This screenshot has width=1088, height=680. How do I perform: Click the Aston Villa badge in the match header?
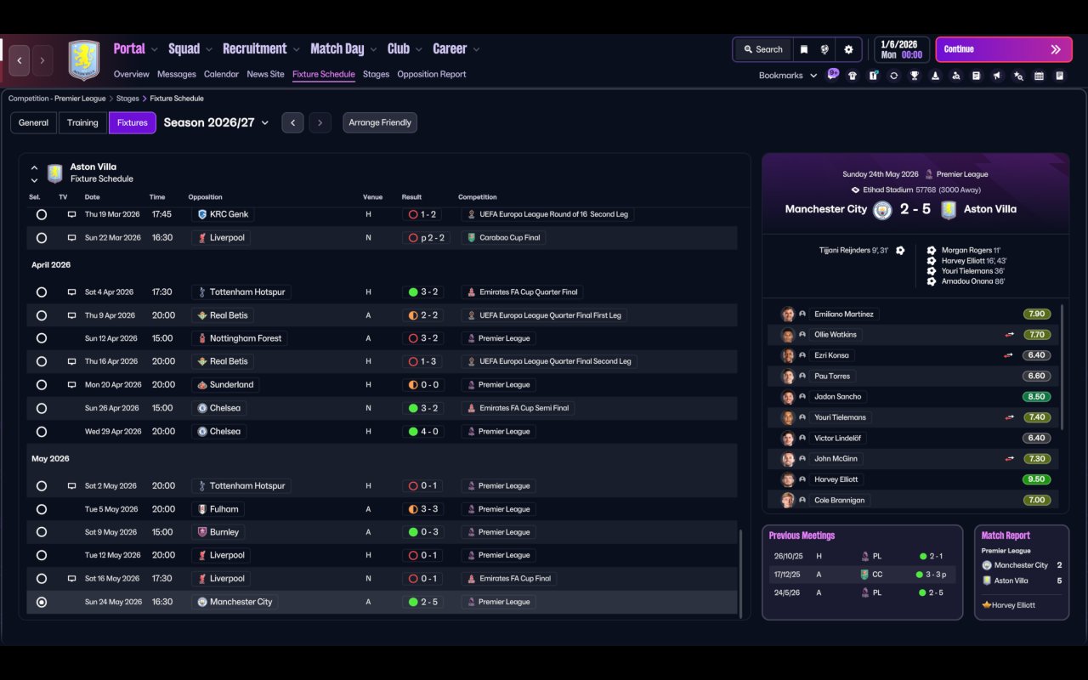pyautogui.click(x=949, y=210)
